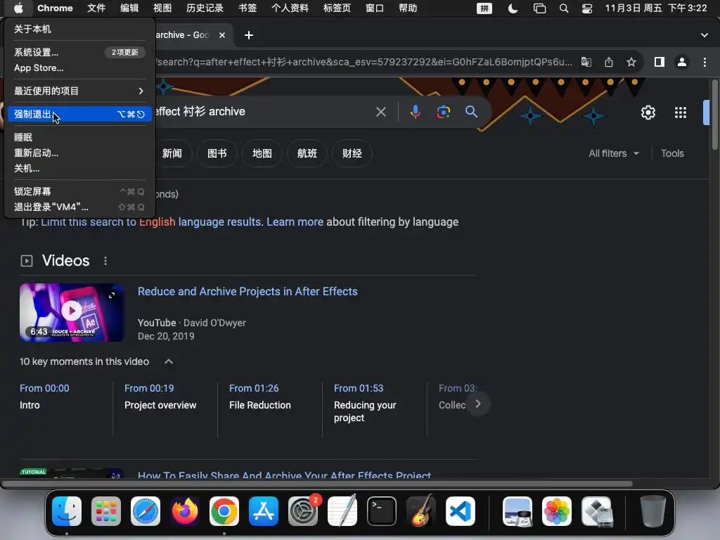Open Reduce and Archive Projects video link
This screenshot has height=540, width=720.
(x=247, y=292)
